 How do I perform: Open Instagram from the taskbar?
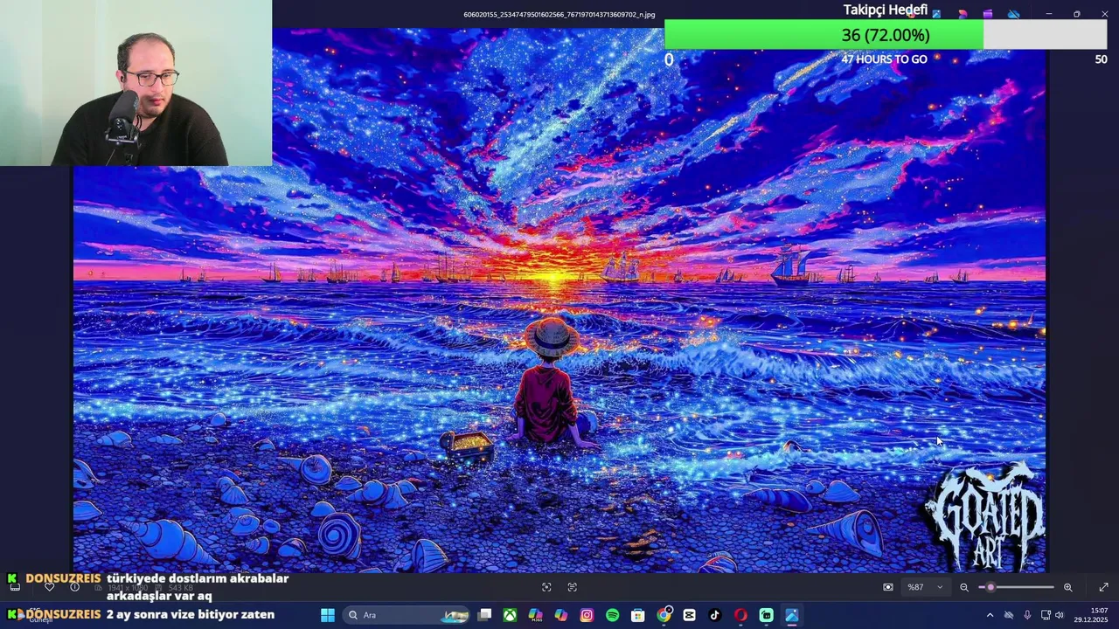tap(587, 615)
